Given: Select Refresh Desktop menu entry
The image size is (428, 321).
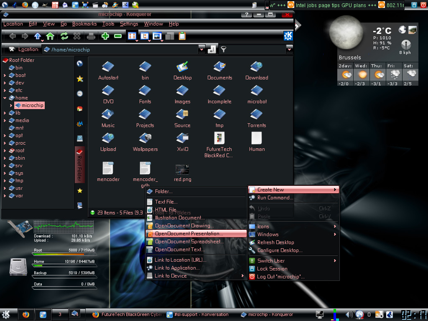Looking at the screenshot, I should [x=293, y=242].
